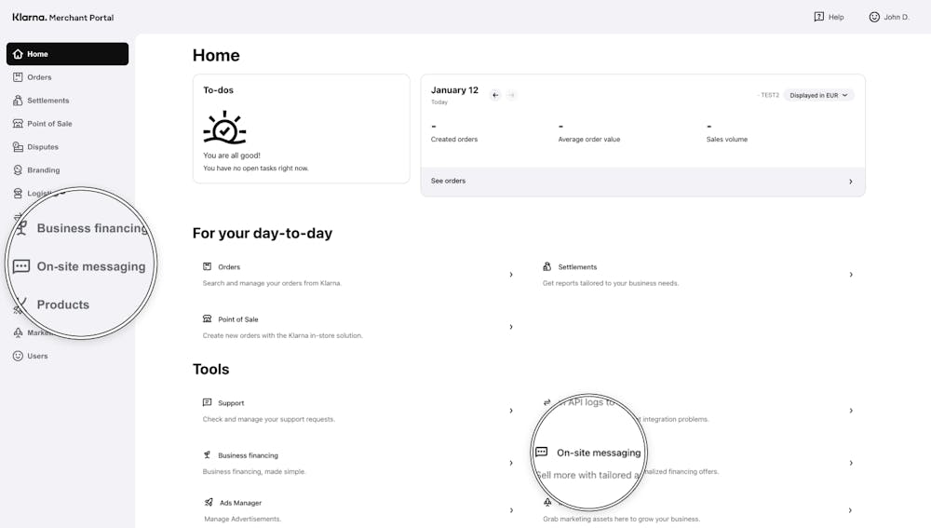The image size is (931, 528).
Task: Click the Help question-mark icon
Action: (x=818, y=17)
